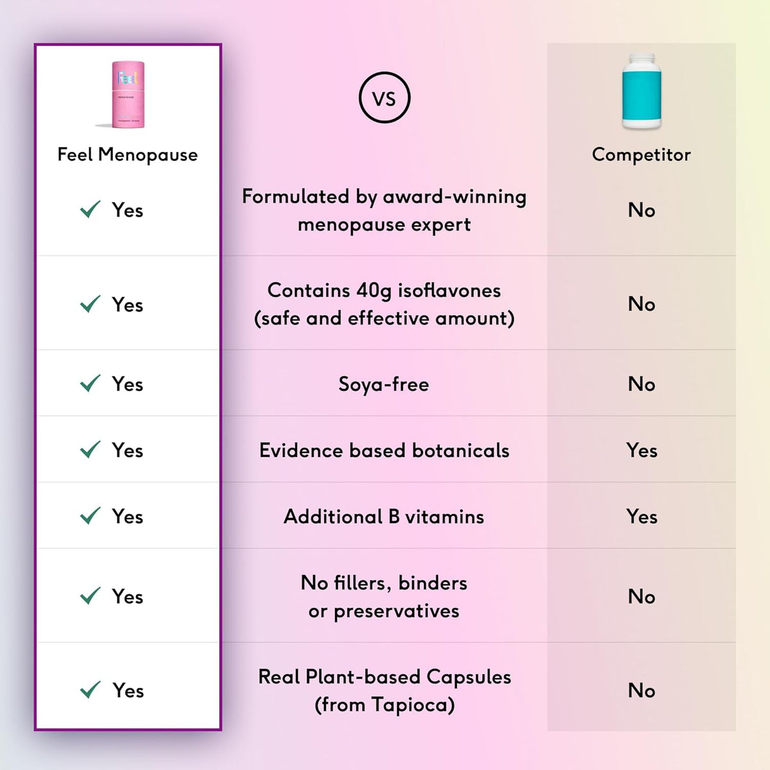The height and width of the screenshot is (770, 770).
Task: Click checkmark in the 40g isoflavones row
Action: click(x=90, y=304)
